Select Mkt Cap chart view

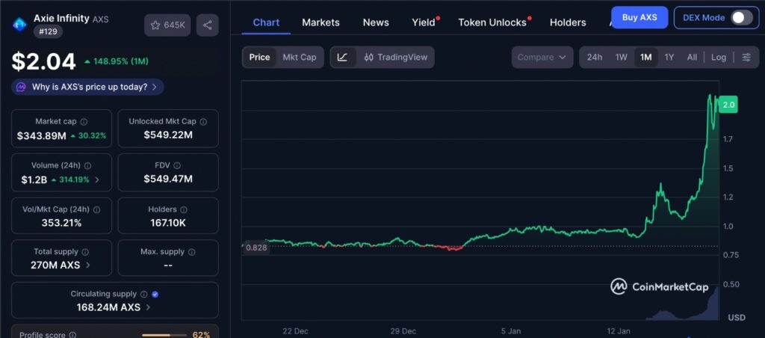tap(300, 57)
